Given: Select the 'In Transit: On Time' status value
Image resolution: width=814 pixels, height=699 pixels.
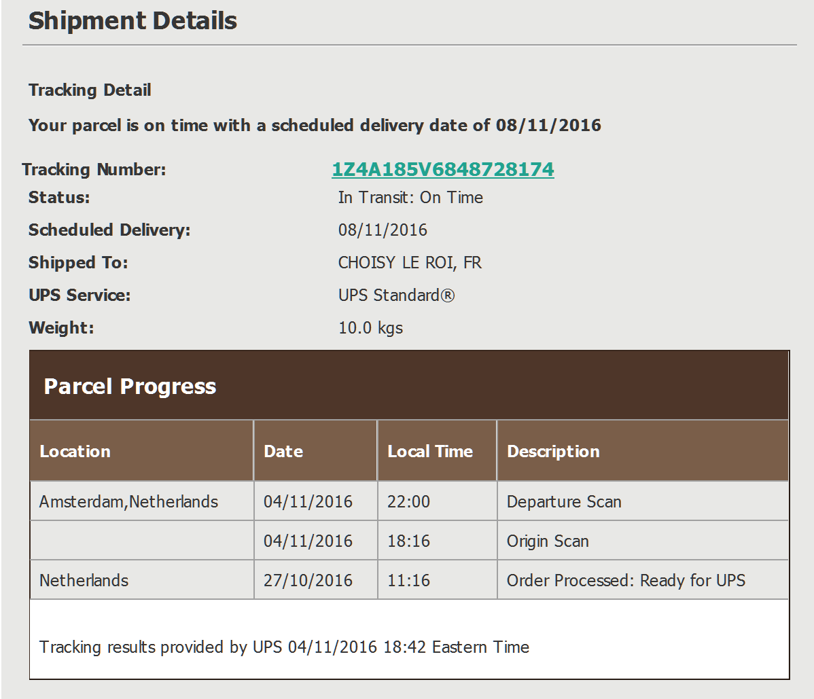Looking at the screenshot, I should pos(410,198).
